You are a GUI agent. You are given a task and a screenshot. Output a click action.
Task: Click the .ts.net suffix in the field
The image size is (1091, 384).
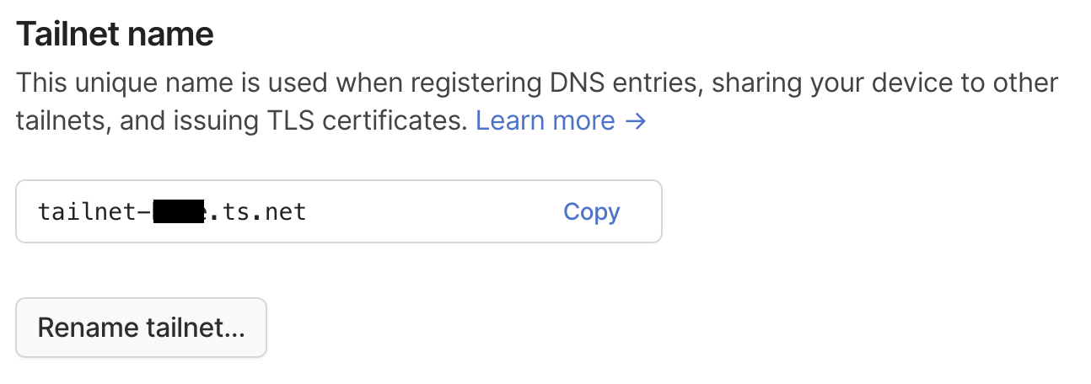[x=258, y=212]
